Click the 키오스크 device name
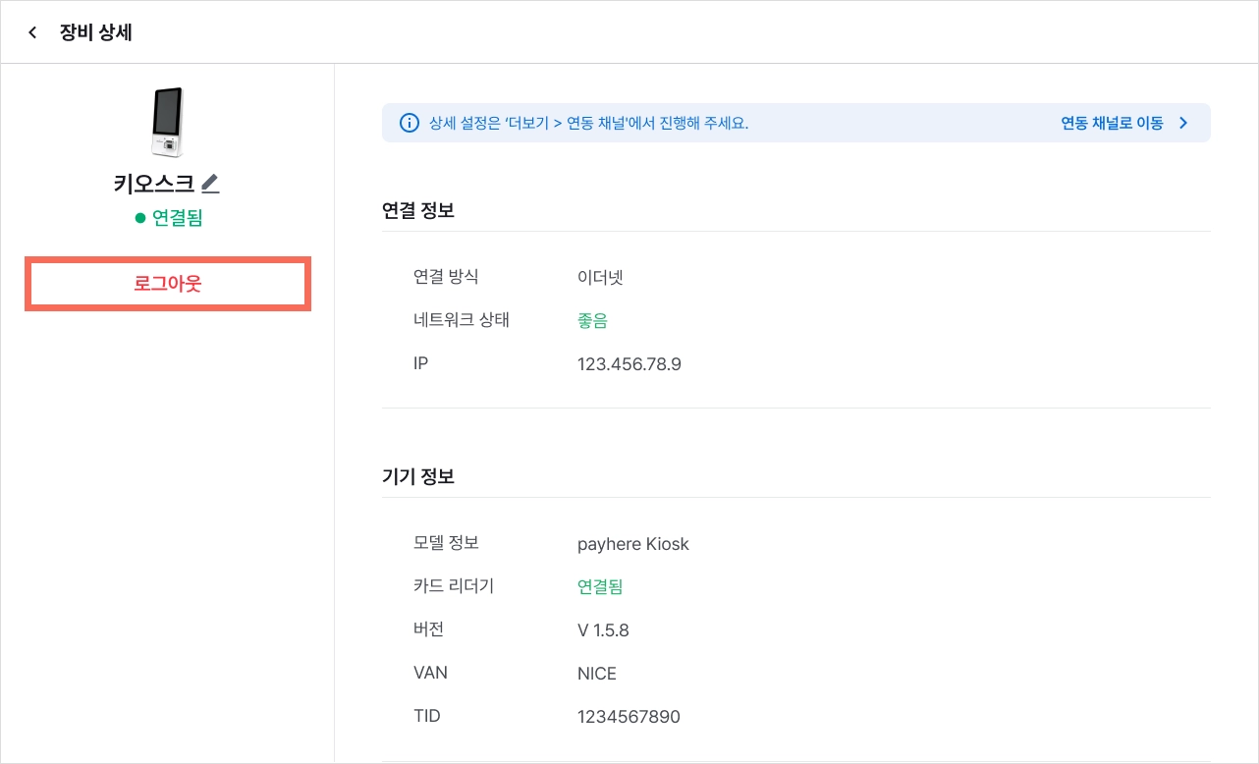Screen dimensions: 1259x764 point(154,184)
